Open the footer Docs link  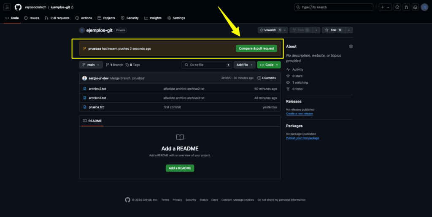[x=215, y=200]
